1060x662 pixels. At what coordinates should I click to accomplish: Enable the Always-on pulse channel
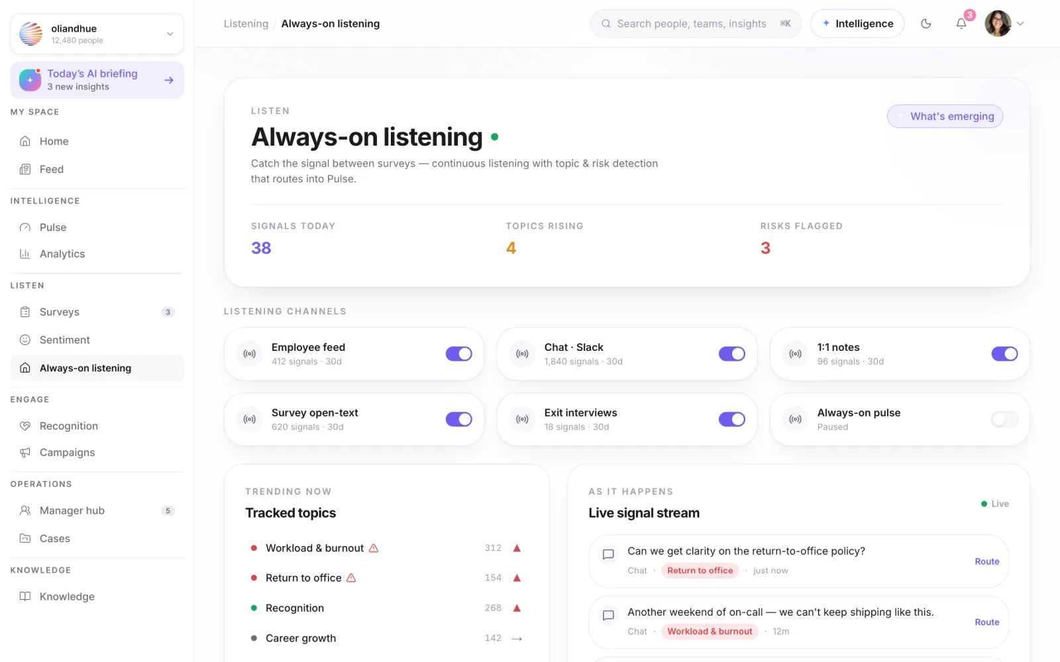pyautogui.click(x=1004, y=419)
